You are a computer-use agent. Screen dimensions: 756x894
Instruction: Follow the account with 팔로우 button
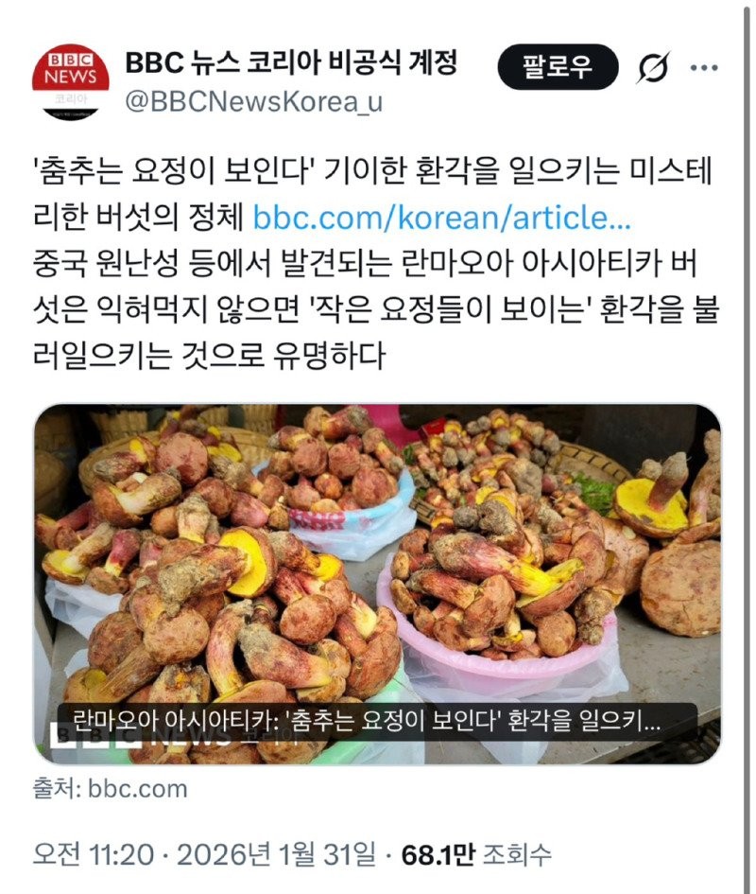(558, 67)
